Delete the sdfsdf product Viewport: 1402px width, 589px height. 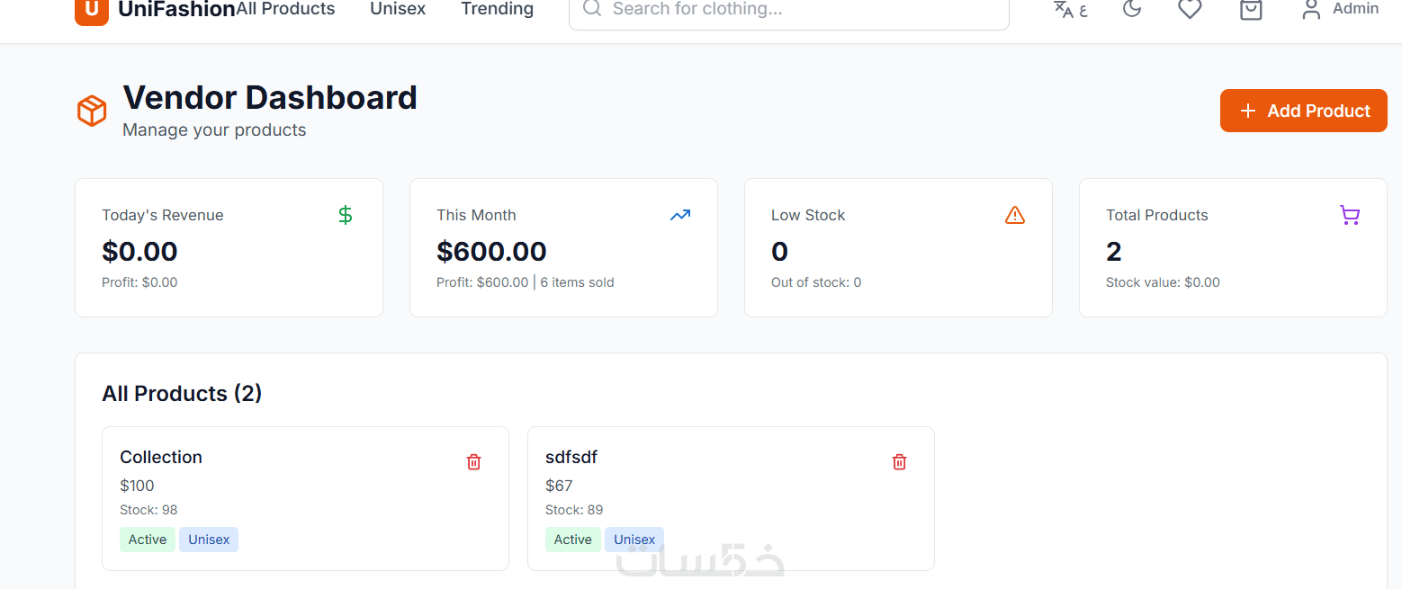[x=899, y=462]
